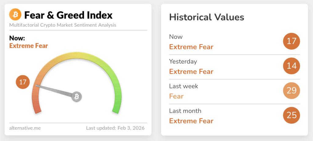The width and height of the screenshot is (313, 141).
Task: Open the alternative.me source link
Action: [25, 128]
